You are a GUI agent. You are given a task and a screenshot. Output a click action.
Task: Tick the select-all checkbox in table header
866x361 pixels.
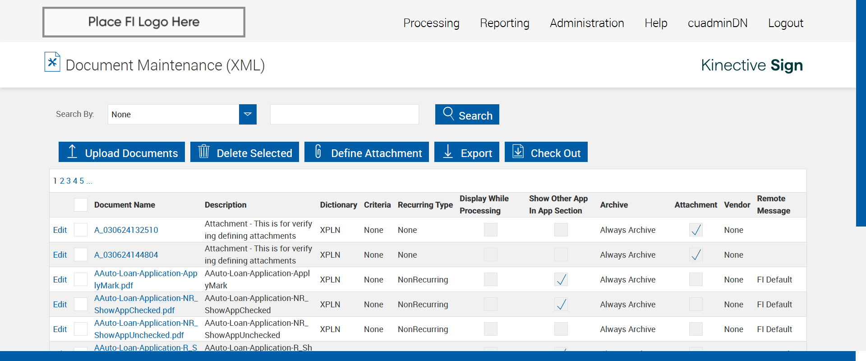click(81, 205)
